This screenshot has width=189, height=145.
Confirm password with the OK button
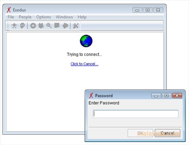[140, 133]
